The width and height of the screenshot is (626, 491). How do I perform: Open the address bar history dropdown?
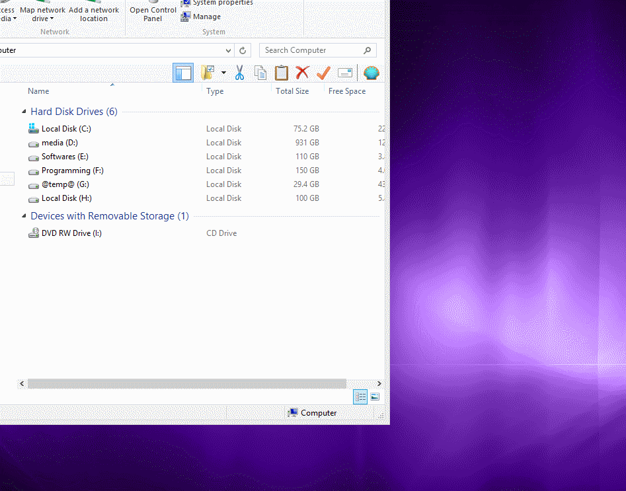[x=228, y=50]
